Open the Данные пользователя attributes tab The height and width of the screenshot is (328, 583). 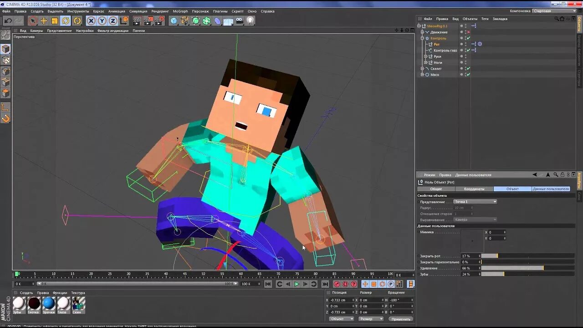551,189
